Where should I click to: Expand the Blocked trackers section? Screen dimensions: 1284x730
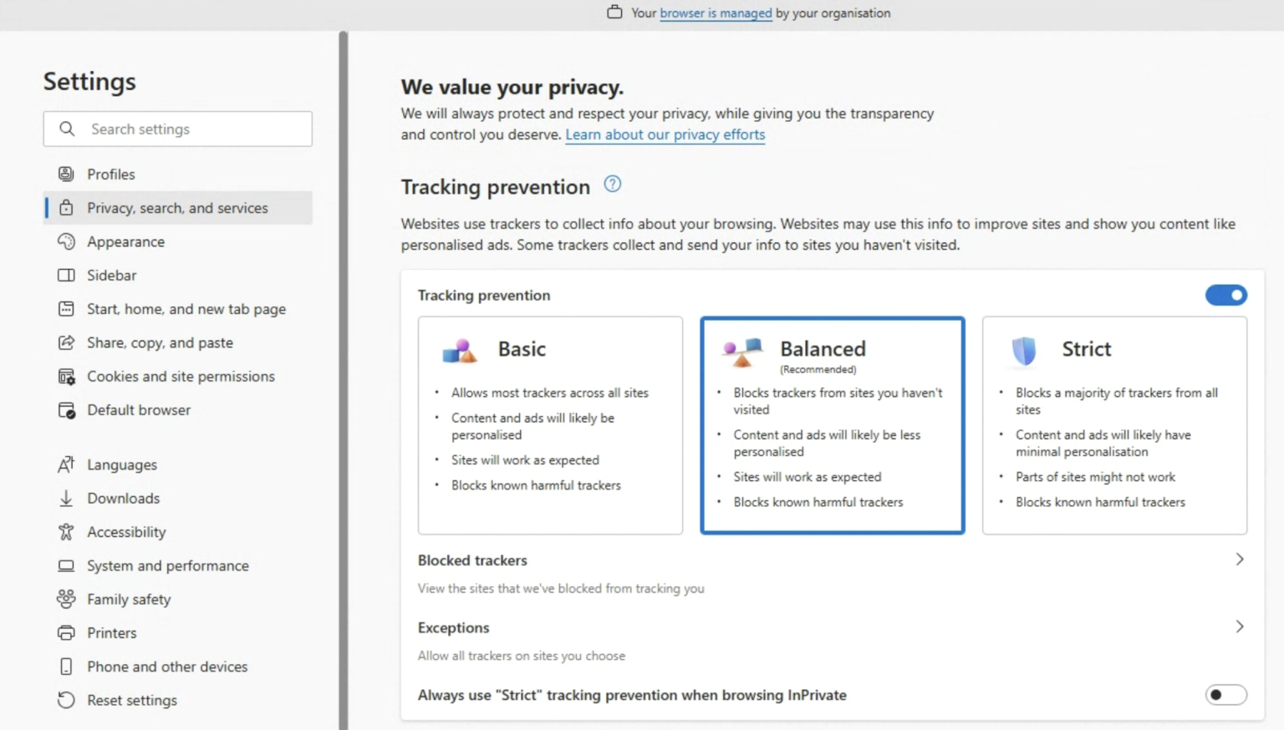[x=1240, y=560]
